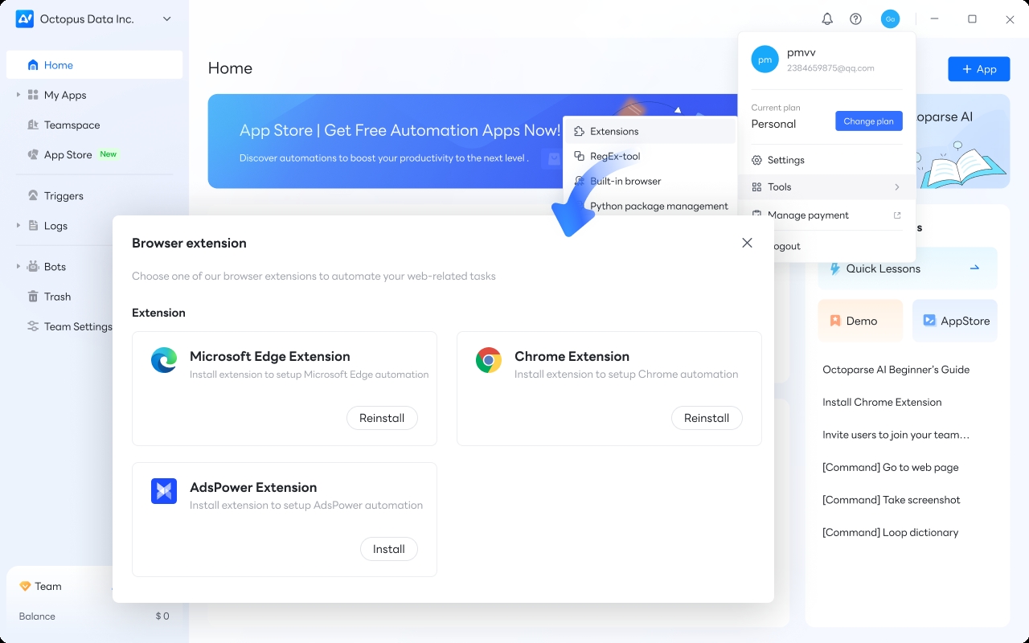Click the Change plan button
This screenshot has width=1029, height=643.
click(x=869, y=121)
